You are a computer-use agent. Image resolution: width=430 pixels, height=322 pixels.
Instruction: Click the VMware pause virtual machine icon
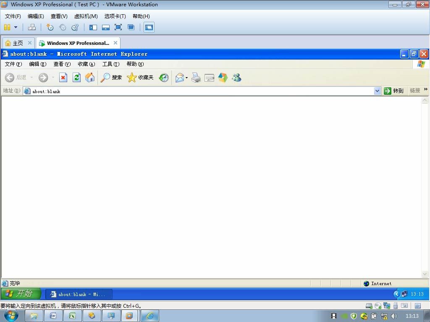coord(7,27)
